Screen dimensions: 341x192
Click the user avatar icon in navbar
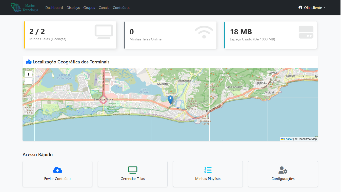coord(300,8)
